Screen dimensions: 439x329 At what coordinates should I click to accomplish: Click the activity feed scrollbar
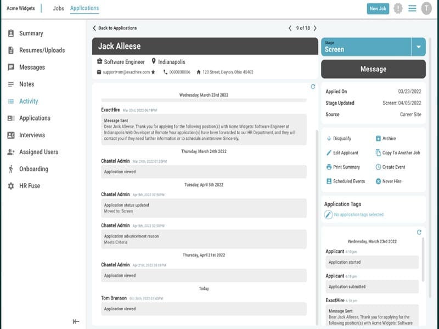point(317,219)
